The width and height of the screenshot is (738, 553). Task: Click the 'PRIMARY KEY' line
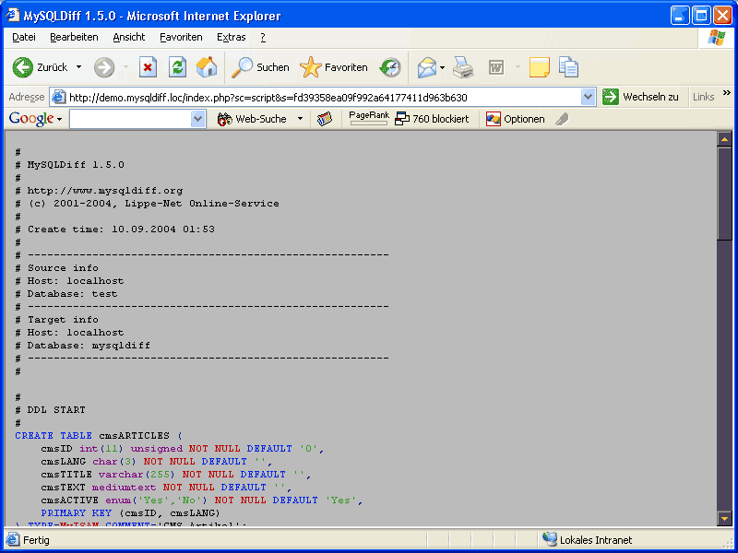click(130, 513)
